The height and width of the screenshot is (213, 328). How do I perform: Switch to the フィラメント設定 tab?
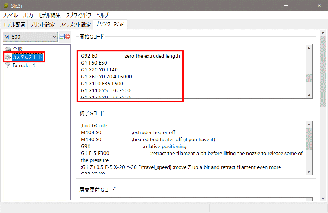pos(75,25)
